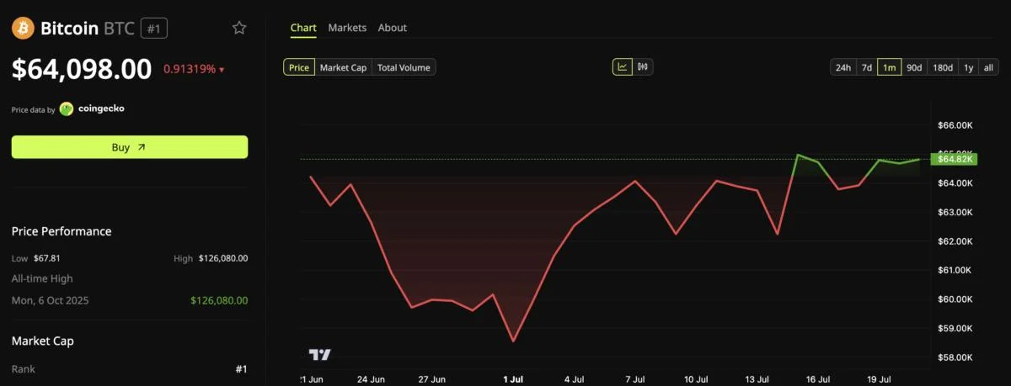Click the 1 Jul date on x-axis
The width and height of the screenshot is (1011, 386).
click(512, 379)
